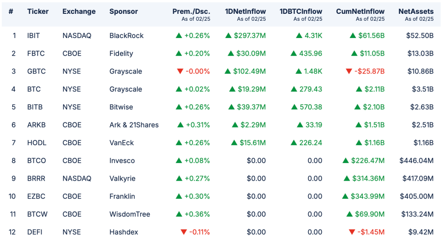Sort by Prem./Dsc. column header
The height and width of the screenshot is (246, 443).
pyautogui.click(x=191, y=11)
